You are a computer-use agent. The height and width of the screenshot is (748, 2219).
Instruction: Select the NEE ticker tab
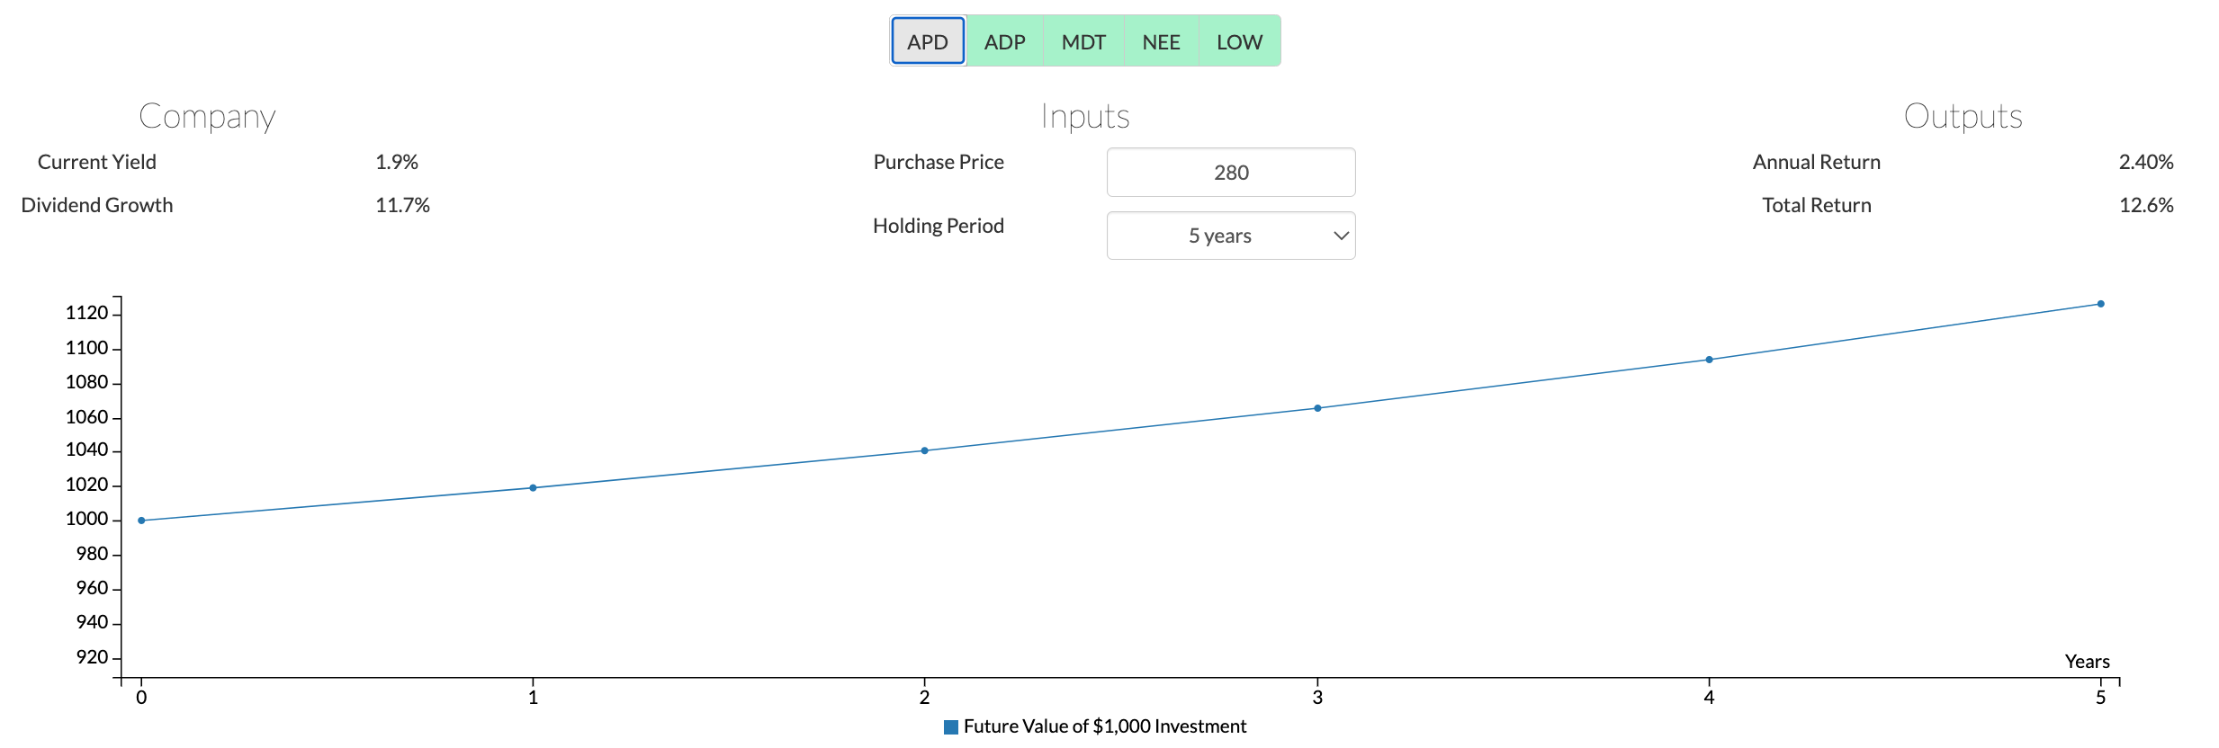click(1161, 41)
